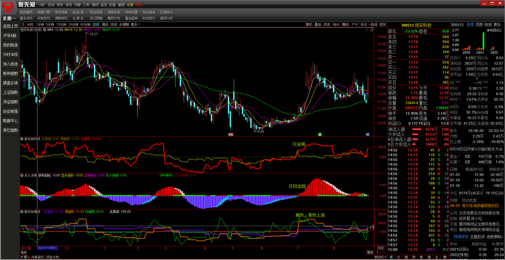Click the 2021/11/09 date marker on timeline
The height and width of the screenshot is (260, 505).
click(48, 248)
